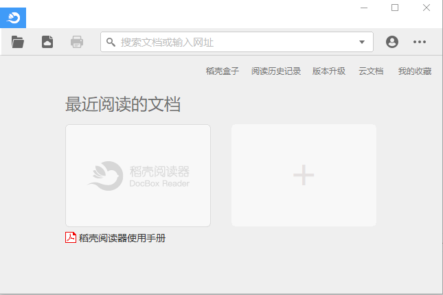Open the three-dot more options menu
The width and height of the screenshot is (443, 295).
coord(420,42)
